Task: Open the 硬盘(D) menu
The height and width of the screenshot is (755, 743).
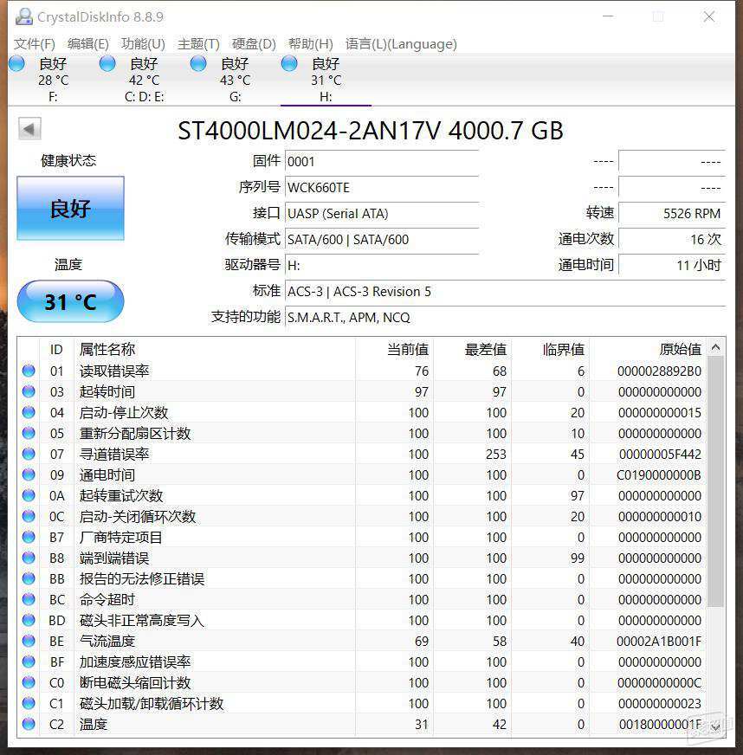Action: point(254,44)
